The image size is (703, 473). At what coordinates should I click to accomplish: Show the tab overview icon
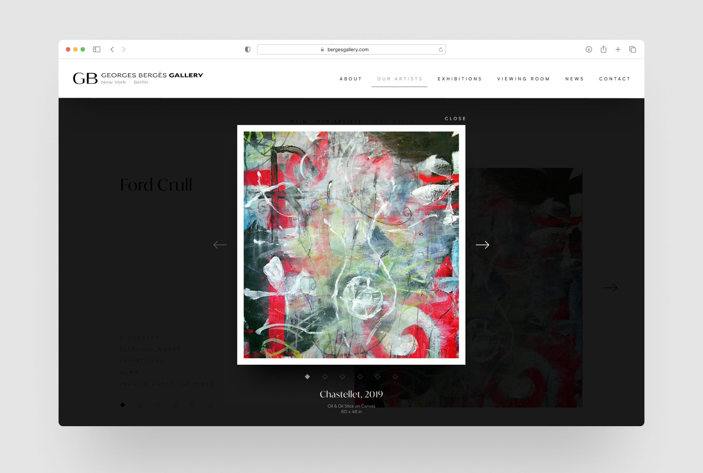(x=633, y=49)
